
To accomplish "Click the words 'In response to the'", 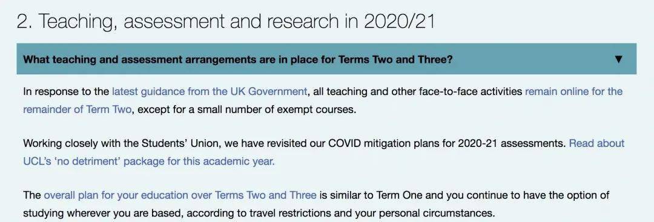I will [x=66, y=91].
